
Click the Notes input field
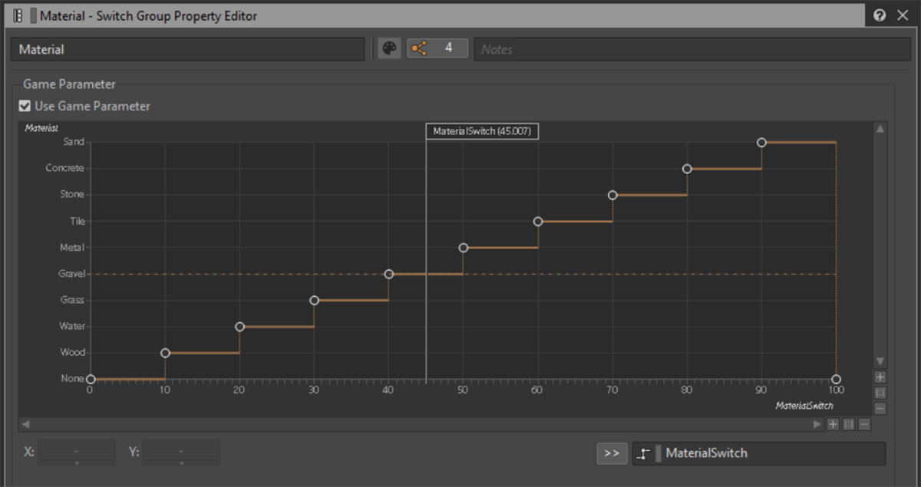coord(691,49)
